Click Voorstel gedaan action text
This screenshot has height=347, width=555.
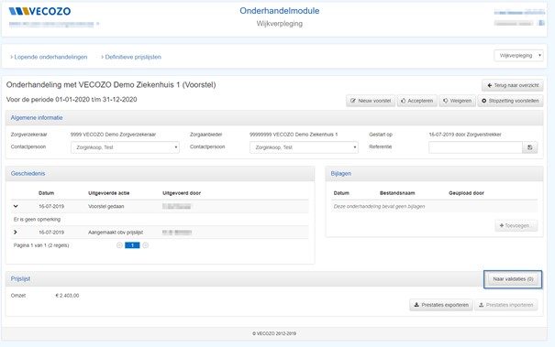(x=105, y=206)
